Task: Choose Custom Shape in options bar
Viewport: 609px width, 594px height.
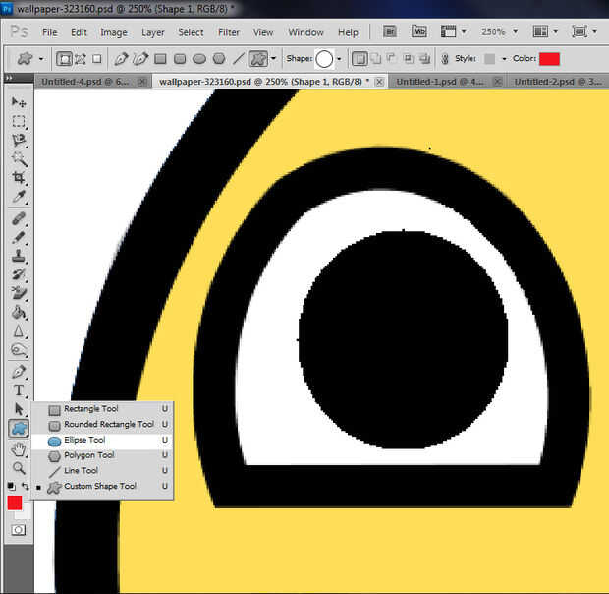Action: [x=258, y=59]
